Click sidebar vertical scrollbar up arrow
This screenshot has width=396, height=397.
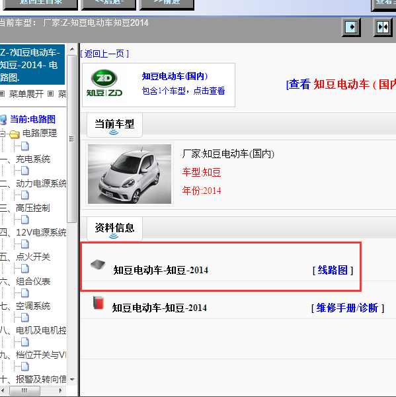[72, 49]
